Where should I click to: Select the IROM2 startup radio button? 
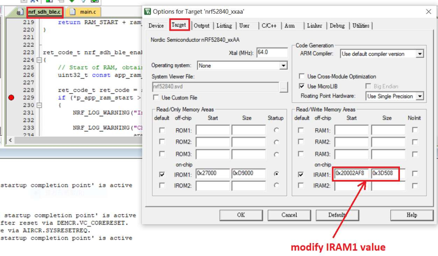click(x=277, y=185)
